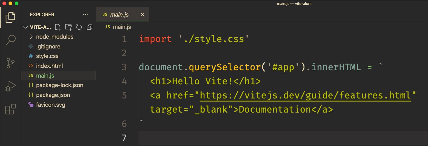428x146 pixels.
Task: Click the New Folder icon in Explorer
Action: click(68, 27)
